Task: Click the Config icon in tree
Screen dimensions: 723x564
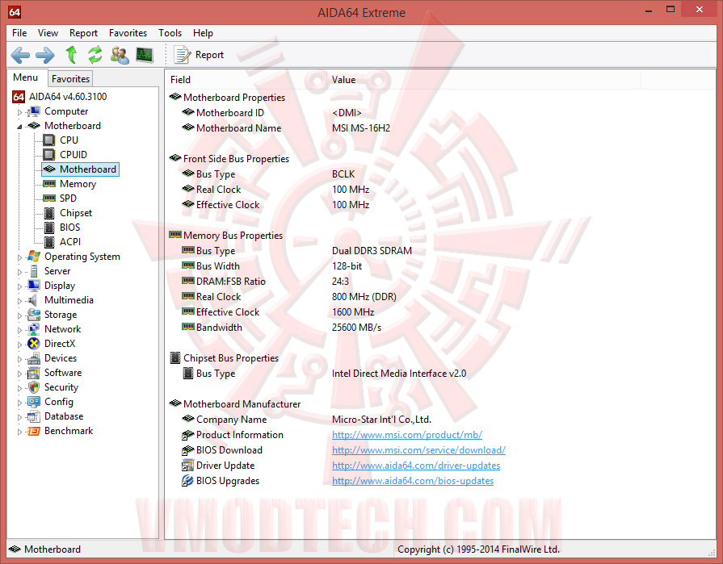Action: pyautogui.click(x=33, y=402)
